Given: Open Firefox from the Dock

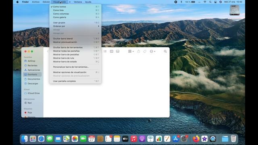Looking at the screenshot, I should click(196, 139).
